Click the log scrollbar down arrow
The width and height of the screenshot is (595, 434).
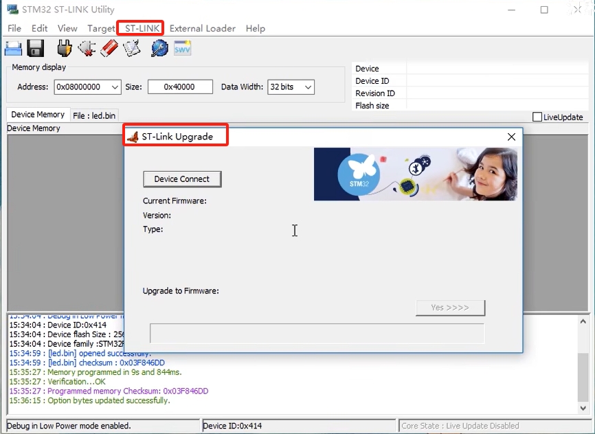coord(583,408)
